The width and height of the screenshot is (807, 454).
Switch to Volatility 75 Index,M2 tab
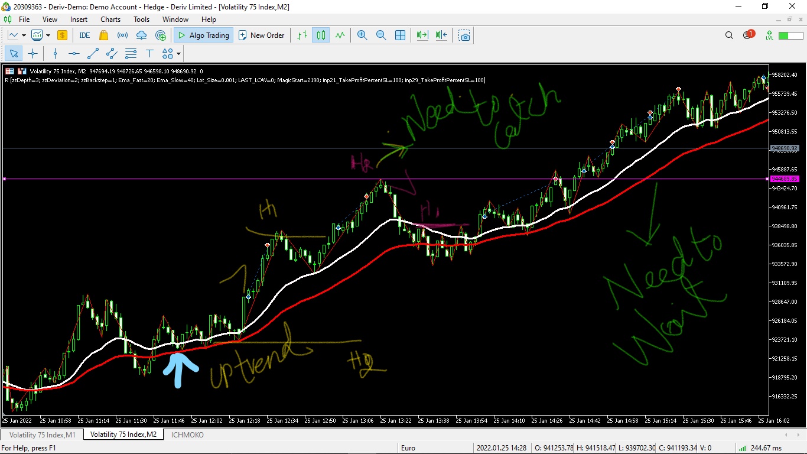coord(123,434)
